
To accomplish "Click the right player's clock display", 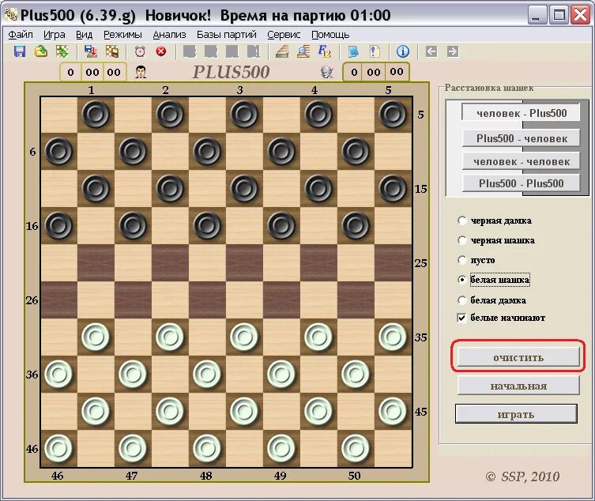I will 375,71.
